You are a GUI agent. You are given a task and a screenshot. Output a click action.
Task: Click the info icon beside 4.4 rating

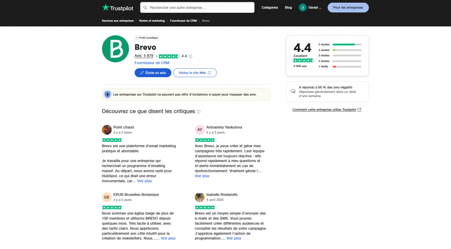(190, 56)
